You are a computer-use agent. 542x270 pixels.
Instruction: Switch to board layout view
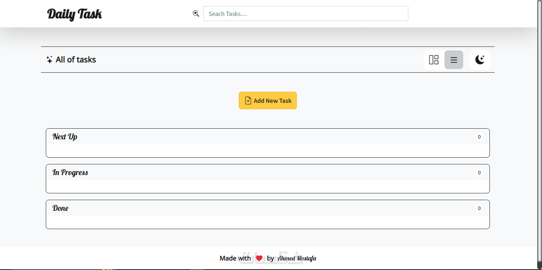433,60
